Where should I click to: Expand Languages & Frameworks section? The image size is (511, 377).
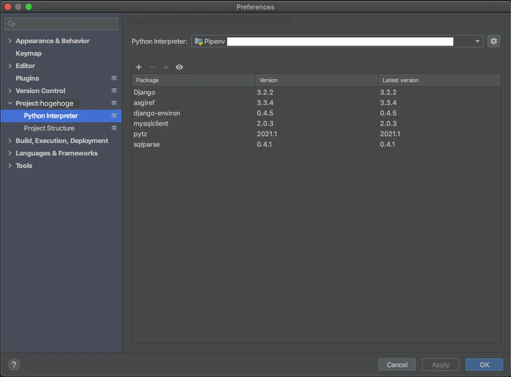[x=10, y=153]
